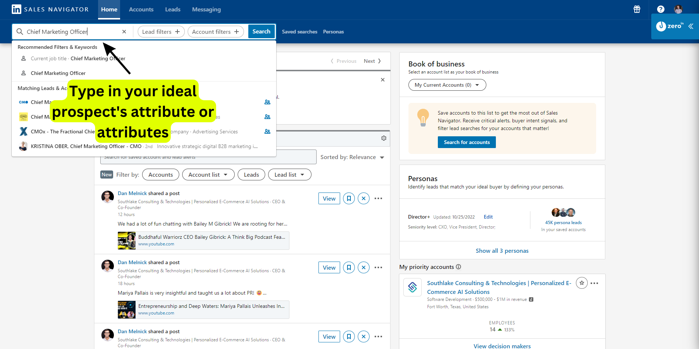
Task: Open the gift rewards icon
Action: 637,9
